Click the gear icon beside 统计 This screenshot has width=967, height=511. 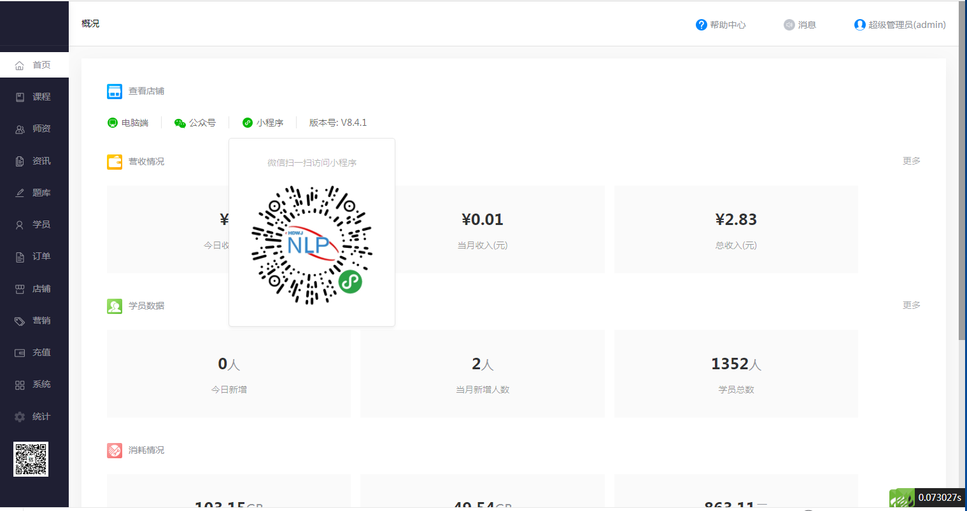point(20,417)
